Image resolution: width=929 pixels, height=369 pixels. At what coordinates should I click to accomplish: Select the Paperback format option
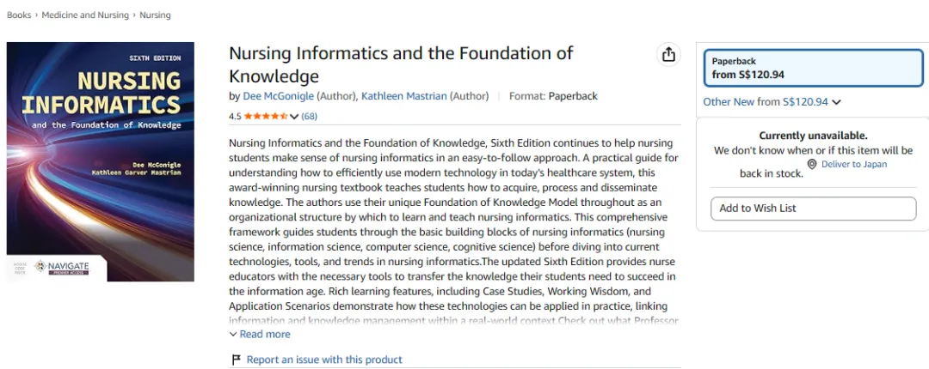click(813, 68)
